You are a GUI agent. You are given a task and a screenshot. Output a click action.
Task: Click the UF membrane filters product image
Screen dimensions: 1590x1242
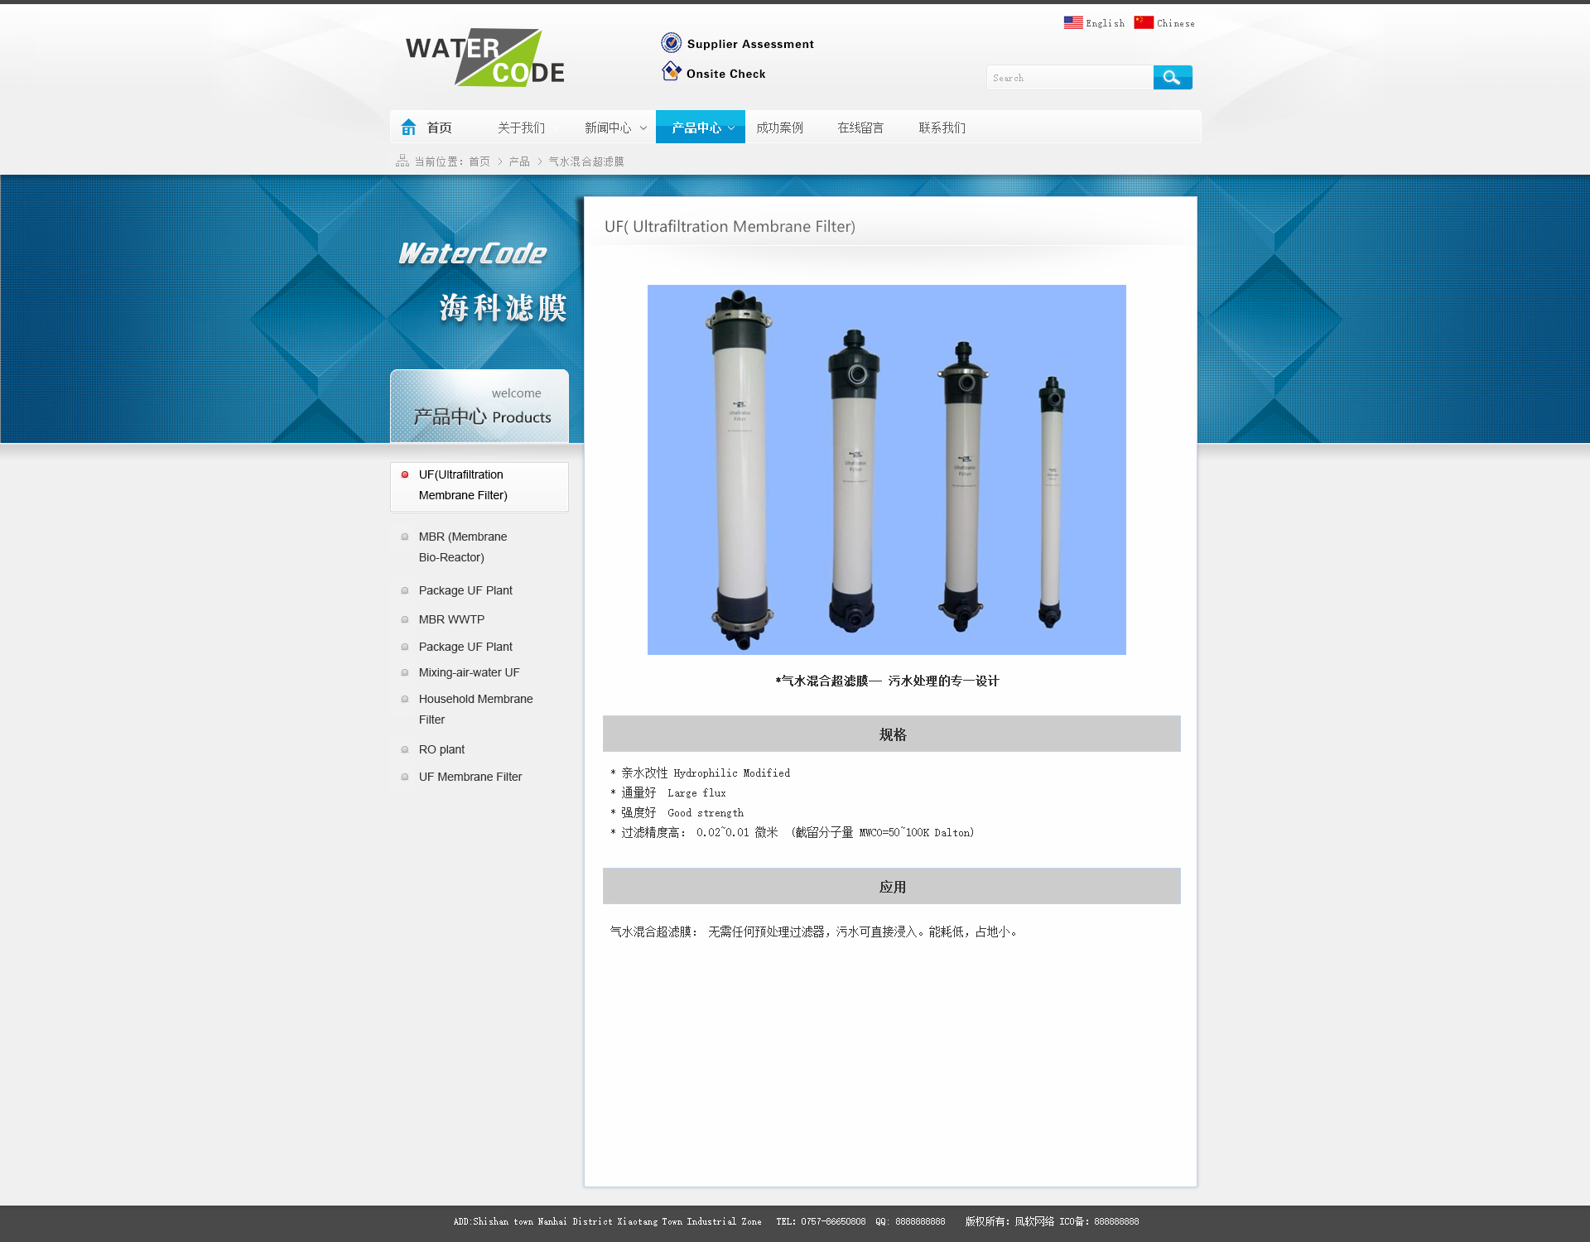886,469
